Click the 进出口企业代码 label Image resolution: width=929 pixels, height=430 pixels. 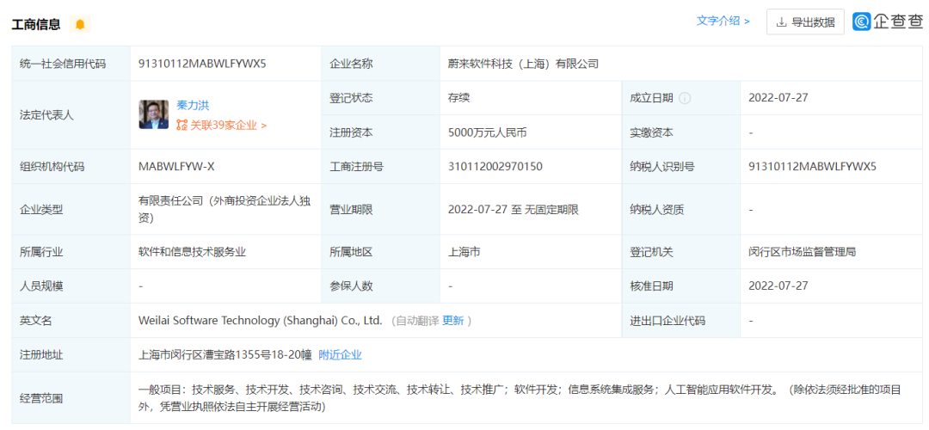point(668,321)
